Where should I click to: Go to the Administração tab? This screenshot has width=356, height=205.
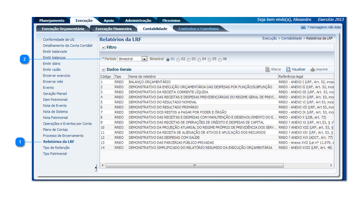pyautogui.click(x=138, y=20)
